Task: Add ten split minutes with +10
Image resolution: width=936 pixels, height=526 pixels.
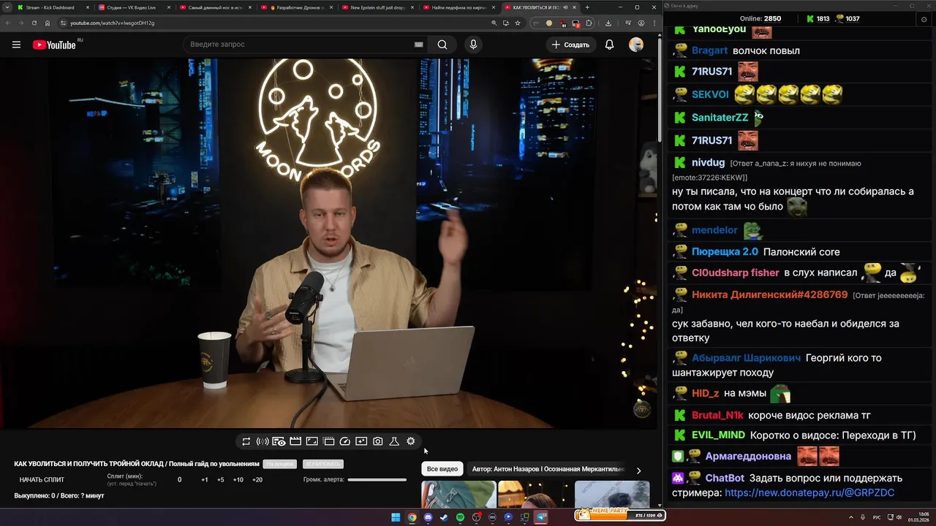Action: coord(238,480)
